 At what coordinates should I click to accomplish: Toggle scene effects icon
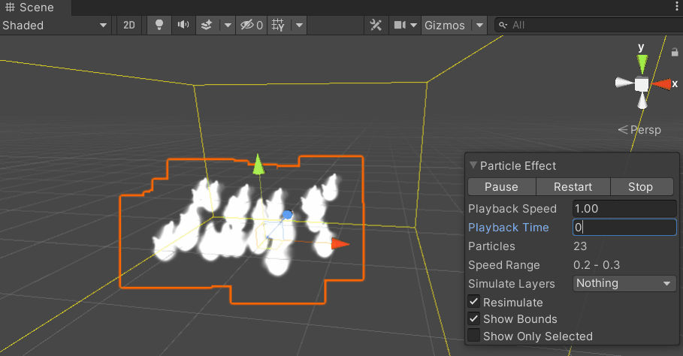coord(207,26)
